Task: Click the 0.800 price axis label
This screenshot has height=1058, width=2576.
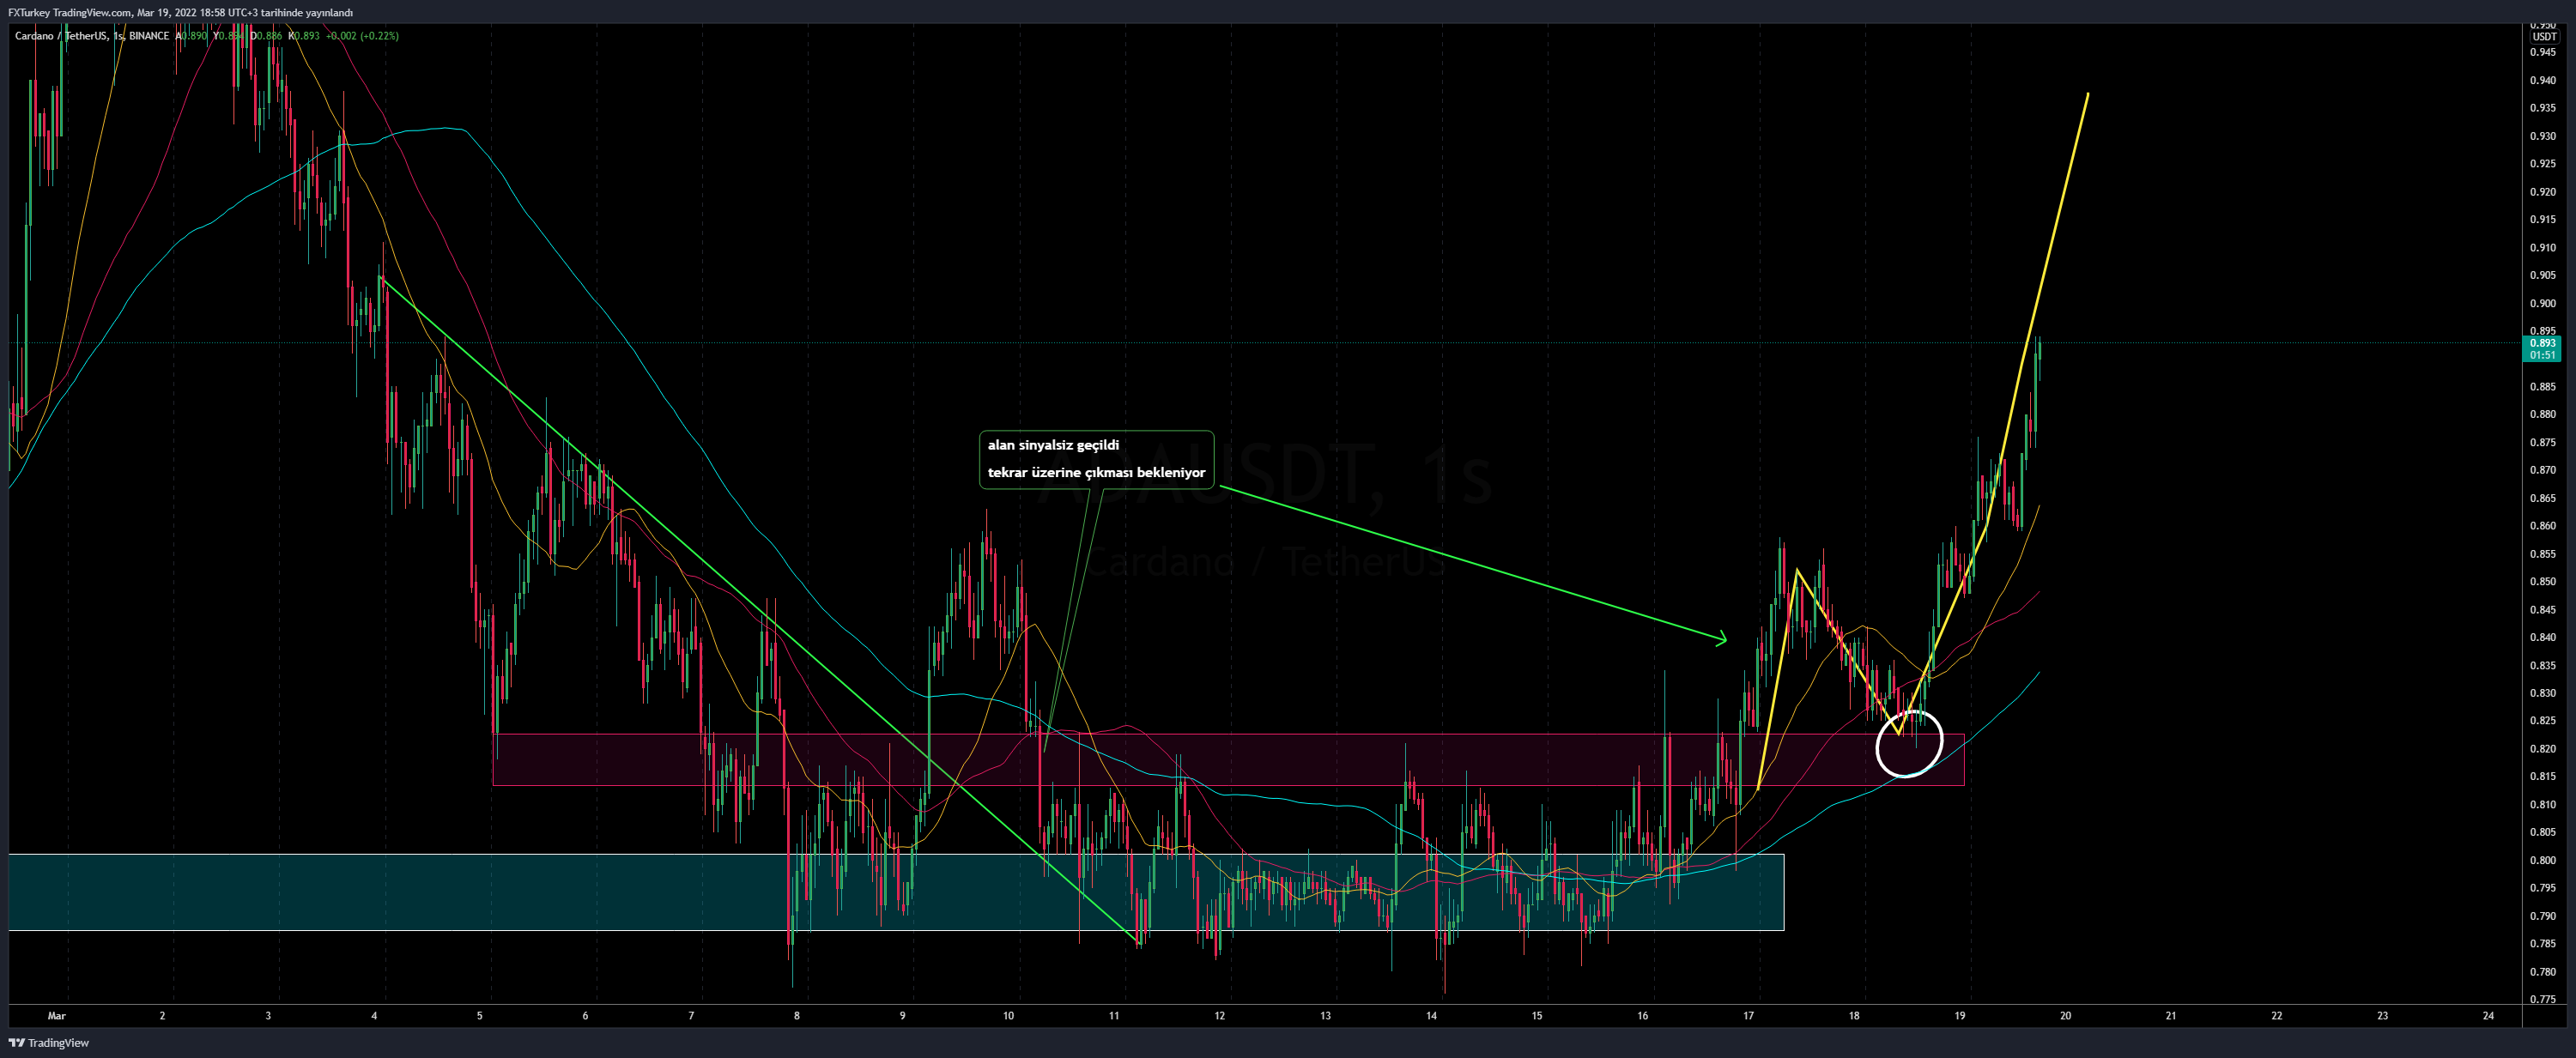Action: (2543, 860)
